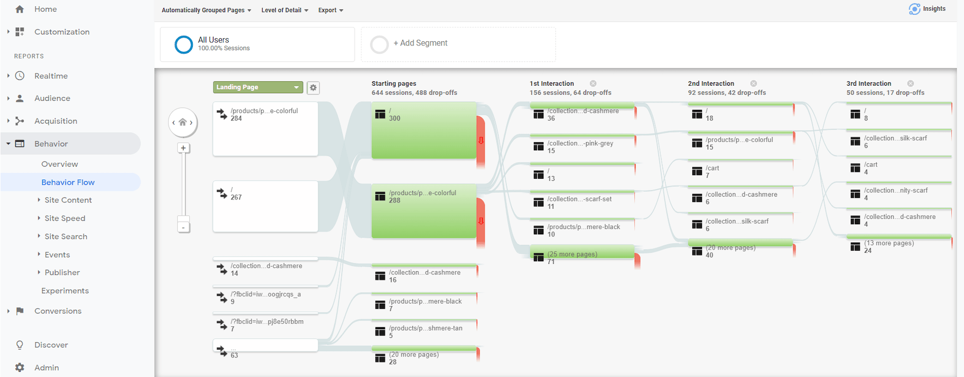This screenshot has width=964, height=377.
Task: Expand Level of Detail dropdown
Action: pos(284,10)
